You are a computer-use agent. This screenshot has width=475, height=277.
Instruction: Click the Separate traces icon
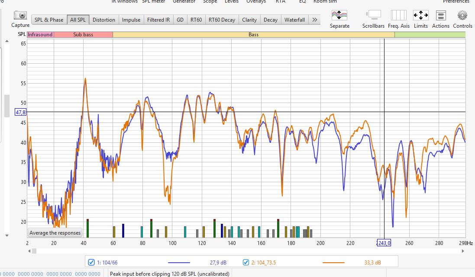339,16
